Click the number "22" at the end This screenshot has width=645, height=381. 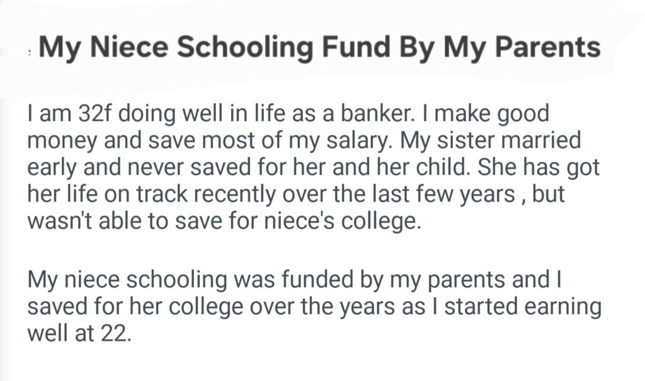[x=113, y=333]
